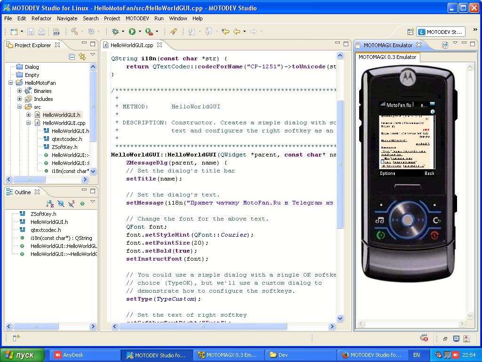
Task: Click the Last Edit Location arrow icon
Action: tap(225, 32)
